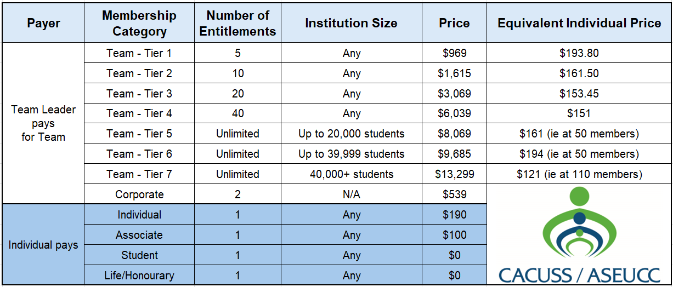Click the '40,000+ students' cell
The height and width of the screenshot is (287, 673).
pos(351,175)
